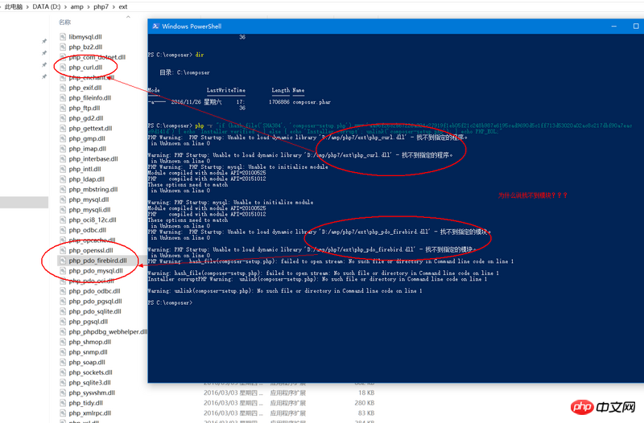The width and height of the screenshot is (644, 423).
Task: Maximize the Windows PowerShell window
Action: coord(636,27)
